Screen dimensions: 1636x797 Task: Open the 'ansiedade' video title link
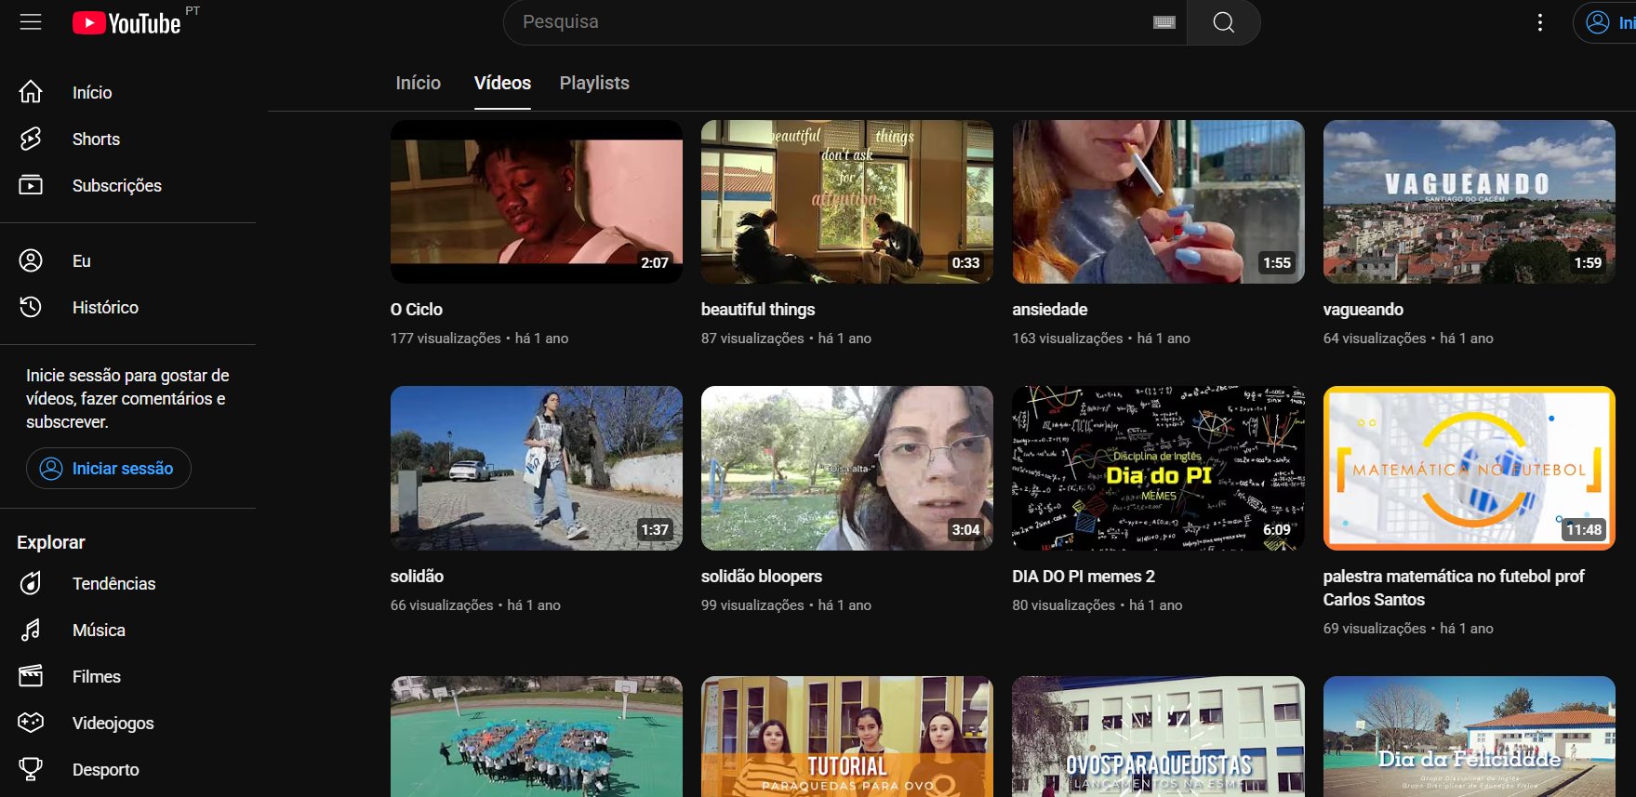click(x=1049, y=310)
